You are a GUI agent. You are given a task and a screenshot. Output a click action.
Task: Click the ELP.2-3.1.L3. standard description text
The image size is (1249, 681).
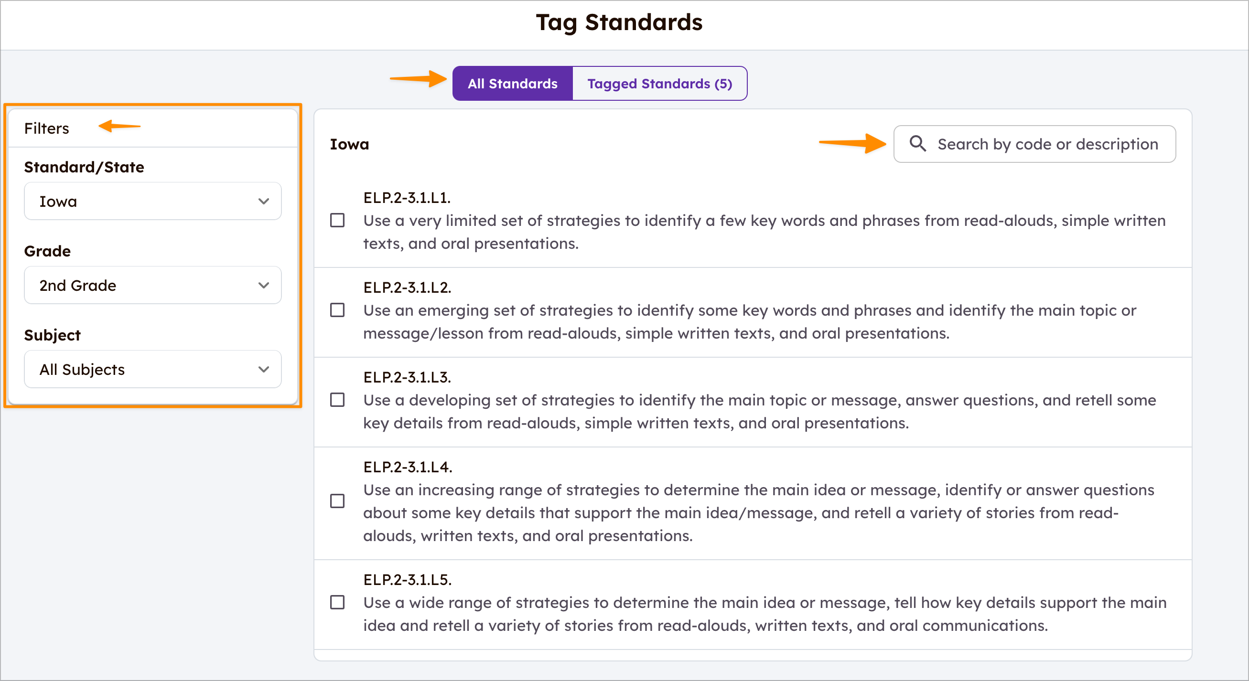point(759,412)
